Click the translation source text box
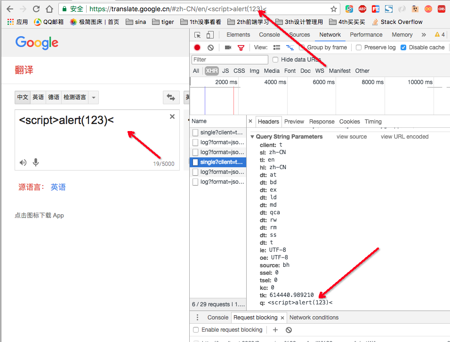Screen dimensions: 450x342 97,140
